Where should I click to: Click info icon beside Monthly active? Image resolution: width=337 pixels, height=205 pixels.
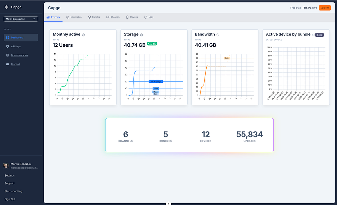tap(83, 35)
